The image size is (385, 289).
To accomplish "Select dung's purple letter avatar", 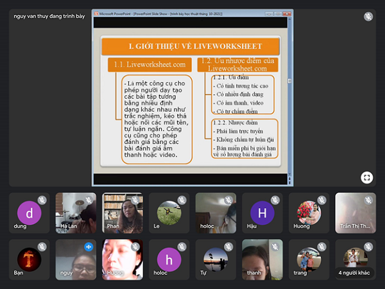I will [30, 213].
